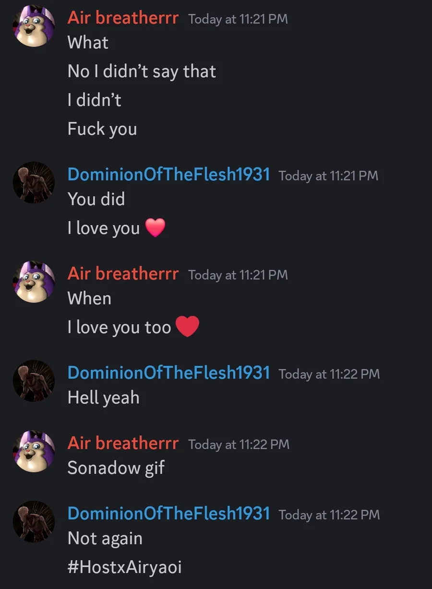The height and width of the screenshot is (589, 432).
Task: Select DominionOfTheFlesh1931's avatar beside "Not again"
Action: click(x=34, y=522)
